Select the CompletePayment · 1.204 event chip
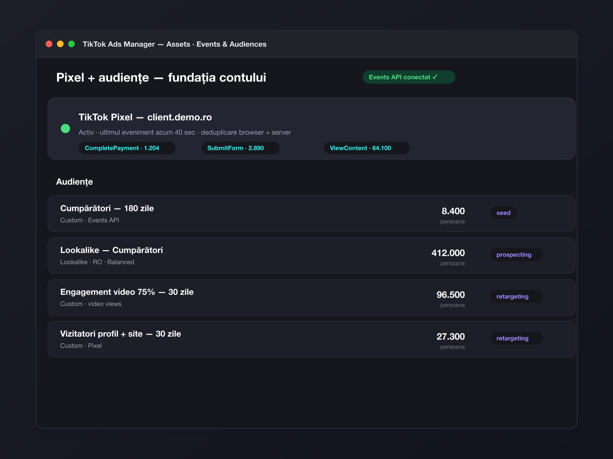The width and height of the screenshot is (613, 459). (x=127, y=148)
